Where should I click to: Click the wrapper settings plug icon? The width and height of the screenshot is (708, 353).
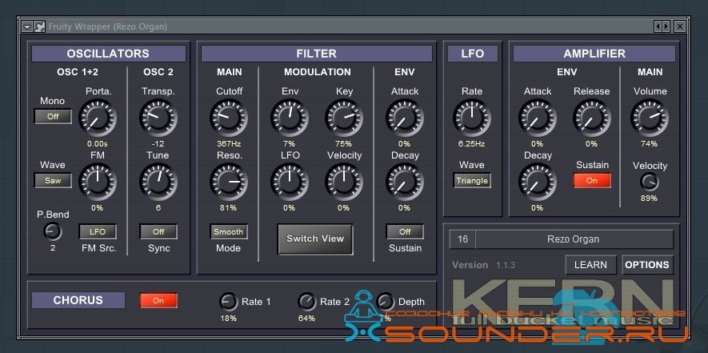[x=40, y=26]
